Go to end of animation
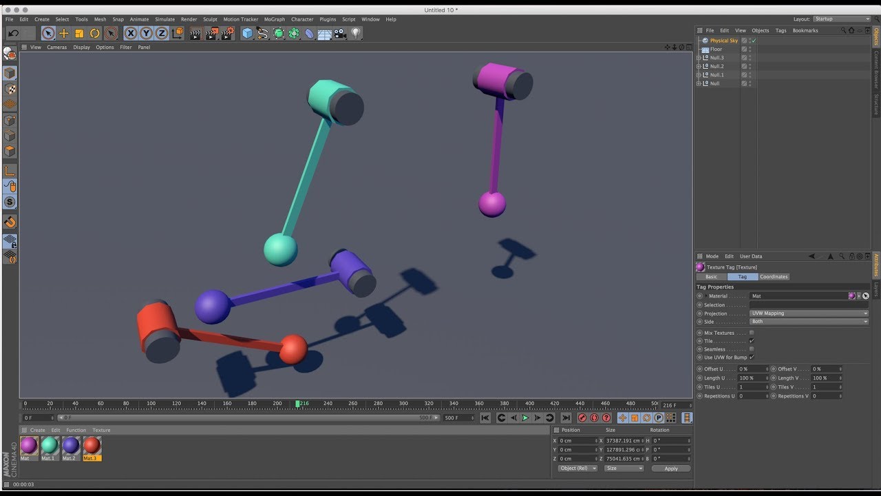This screenshot has width=881, height=496. 566,418
